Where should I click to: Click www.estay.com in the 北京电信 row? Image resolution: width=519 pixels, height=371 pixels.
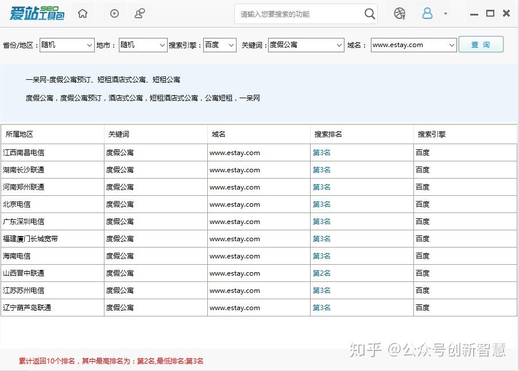pyautogui.click(x=235, y=204)
